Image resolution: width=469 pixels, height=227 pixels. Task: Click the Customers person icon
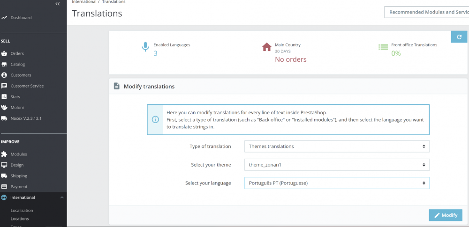[4, 75]
